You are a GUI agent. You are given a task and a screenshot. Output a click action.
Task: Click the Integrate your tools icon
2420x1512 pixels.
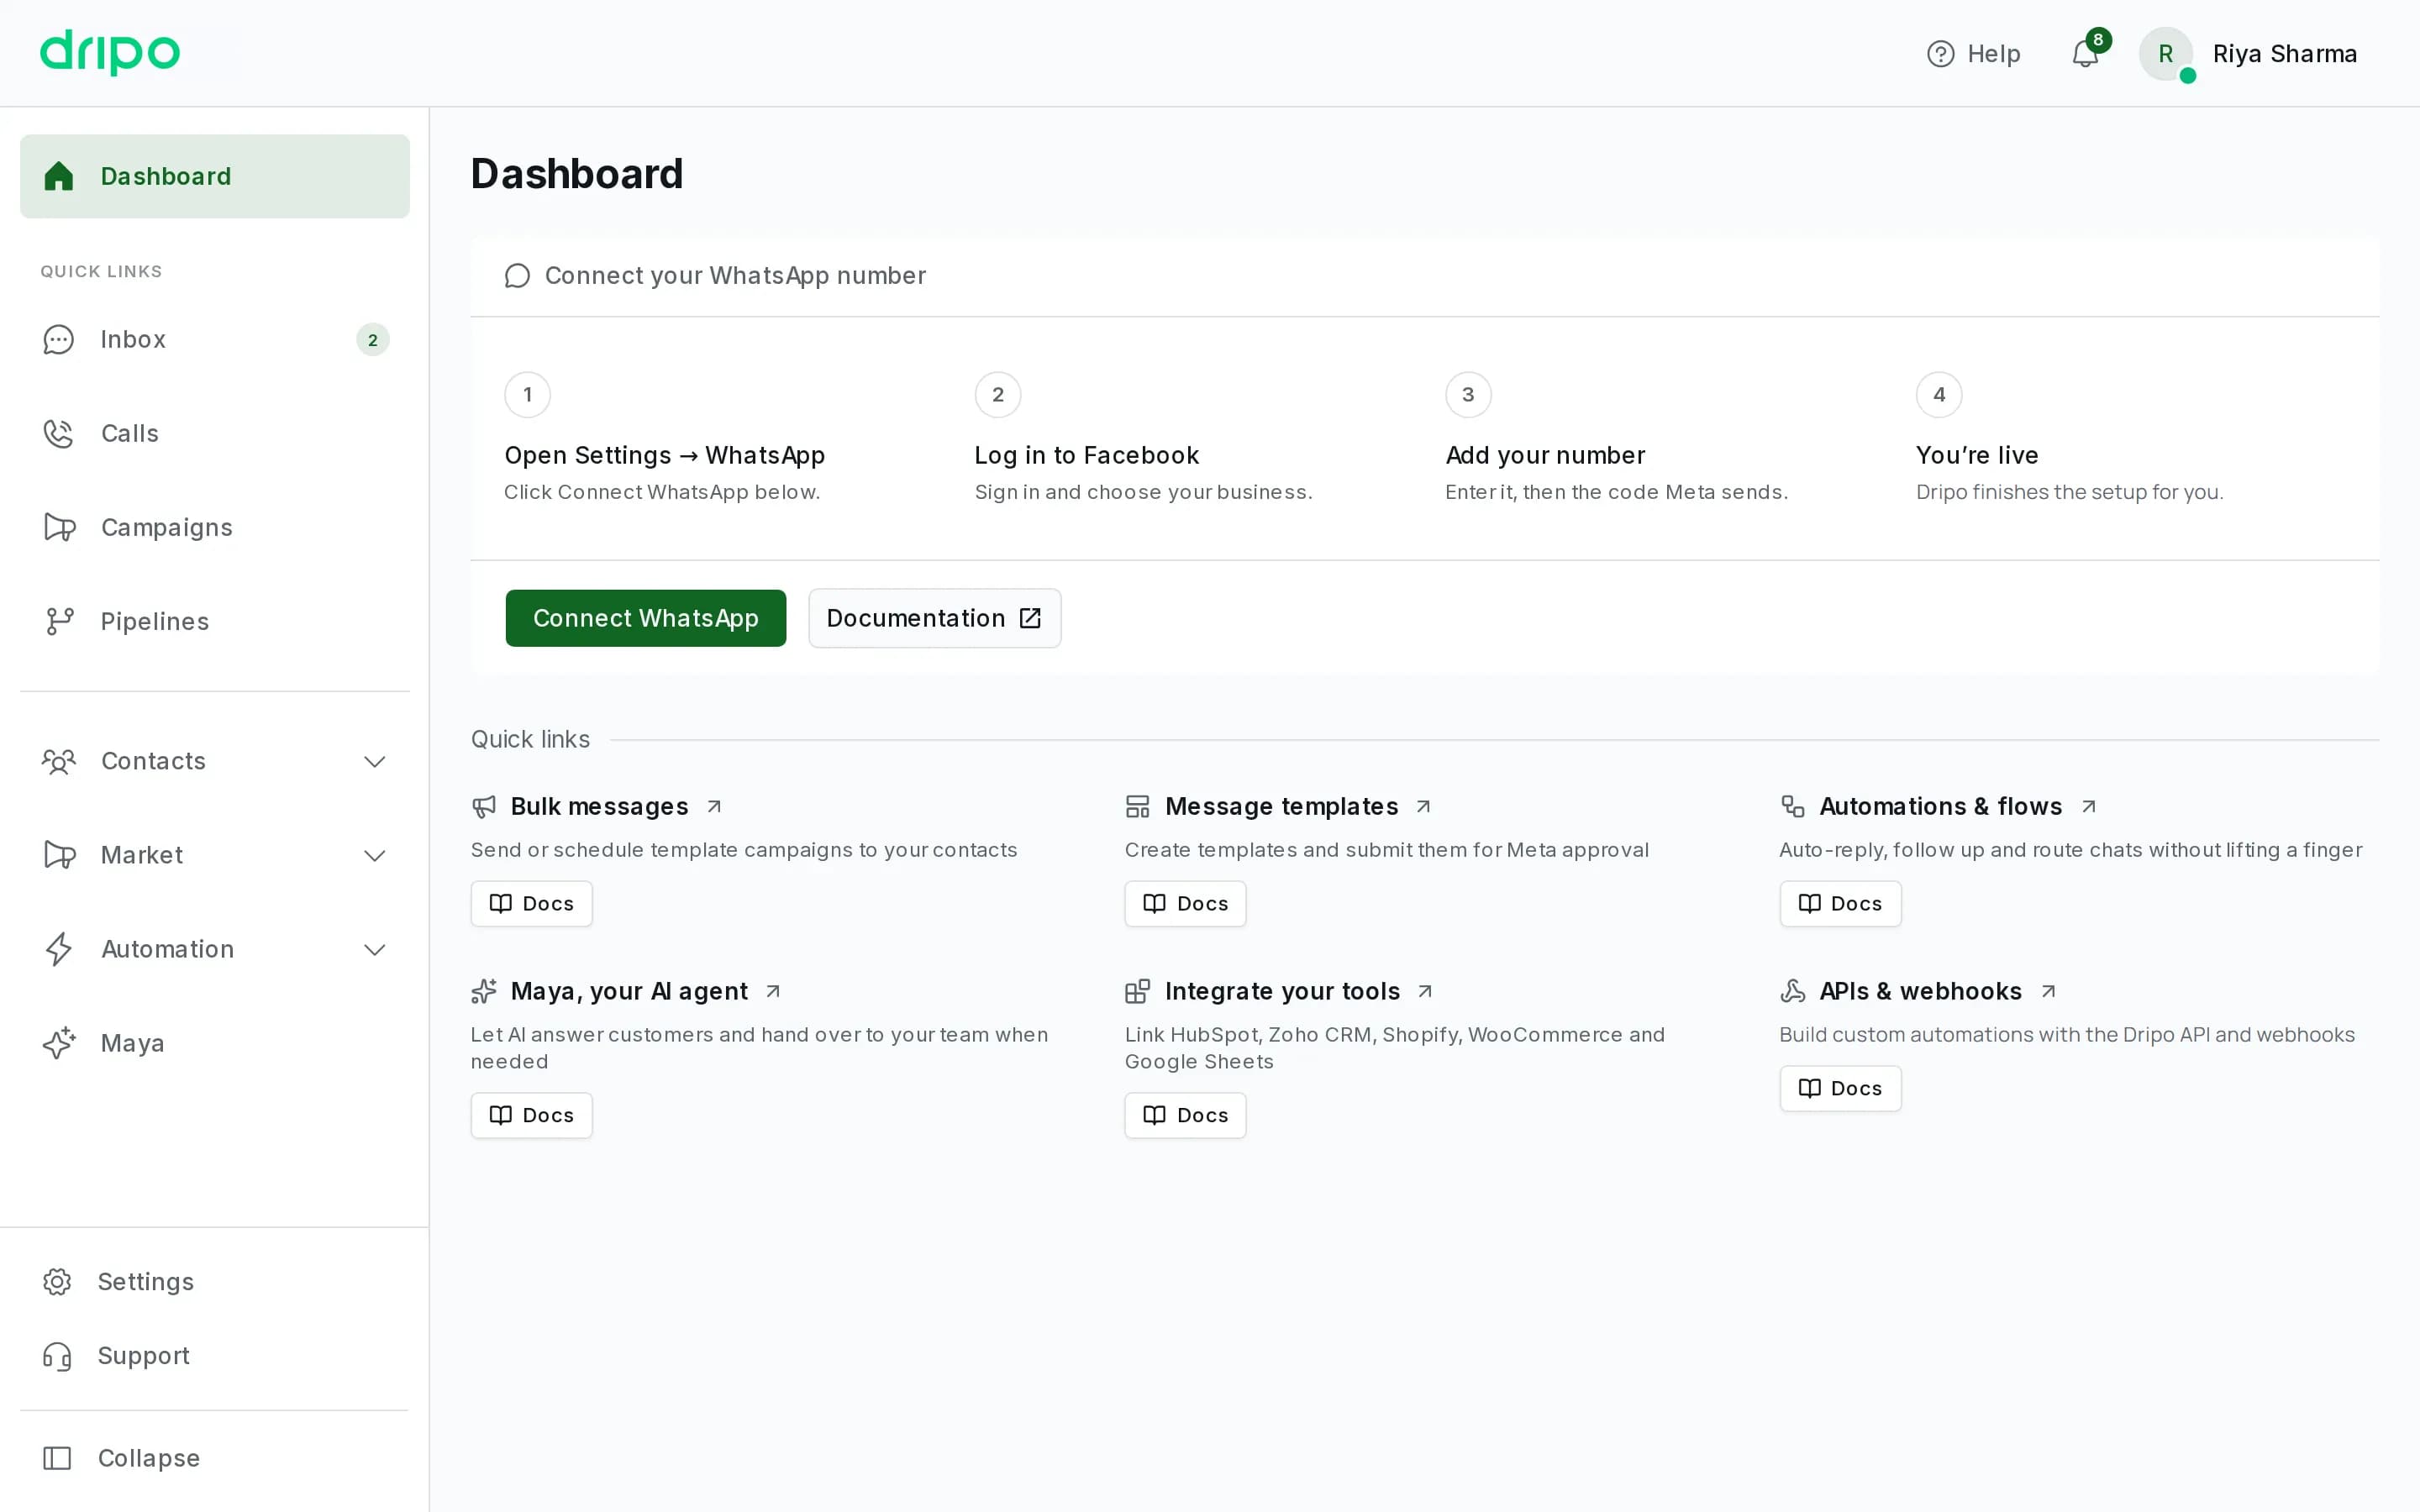(1138, 991)
